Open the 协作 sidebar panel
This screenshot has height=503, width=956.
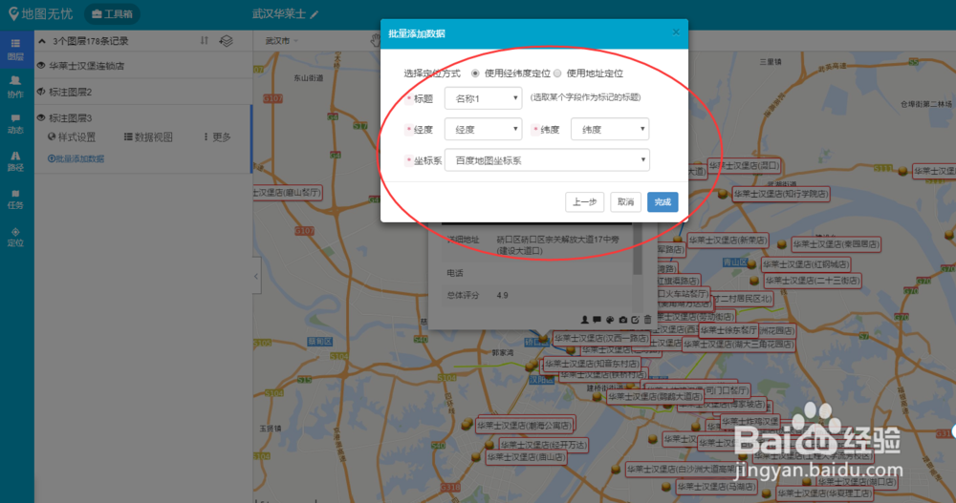click(16, 87)
